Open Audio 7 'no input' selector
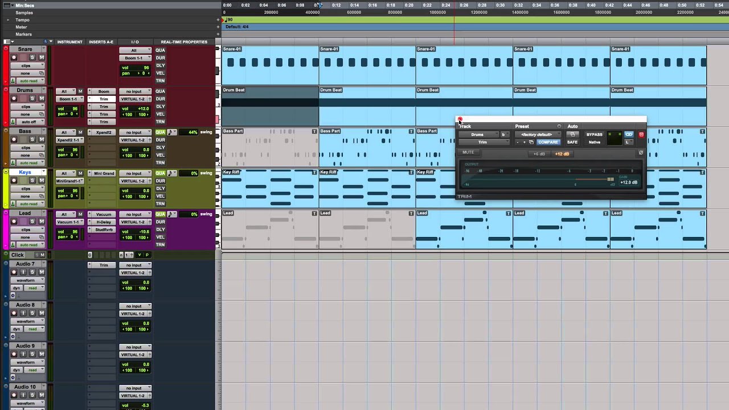The width and height of the screenshot is (729, 410). point(135,265)
